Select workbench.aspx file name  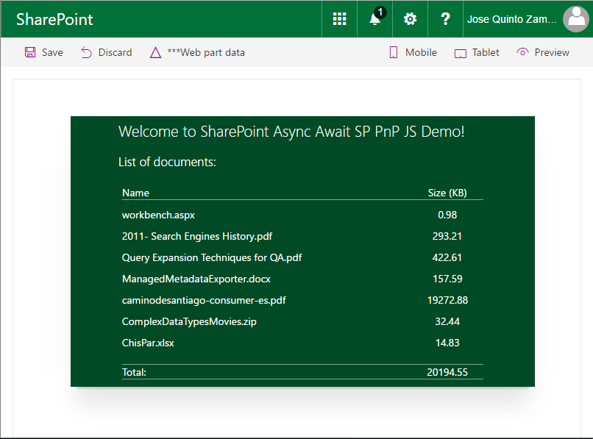[158, 215]
